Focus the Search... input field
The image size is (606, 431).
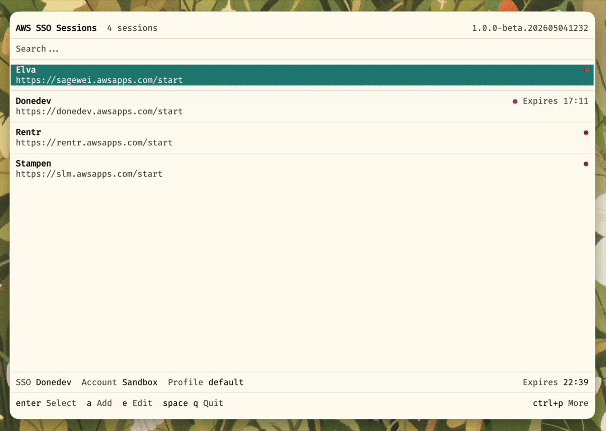click(x=302, y=49)
